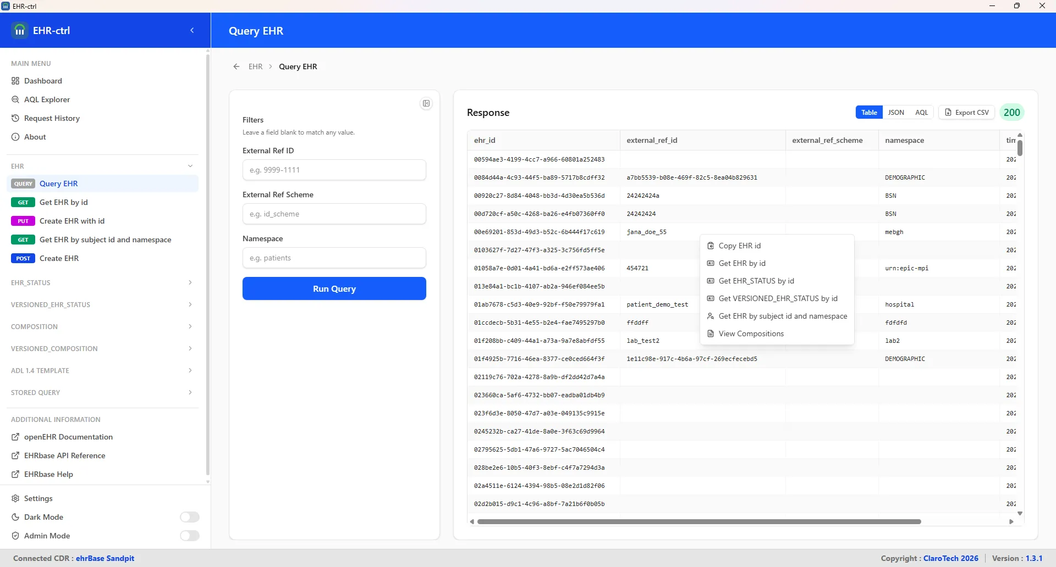Collapse the filters panel icon
Viewport: 1056px width, 567px height.
(x=426, y=103)
